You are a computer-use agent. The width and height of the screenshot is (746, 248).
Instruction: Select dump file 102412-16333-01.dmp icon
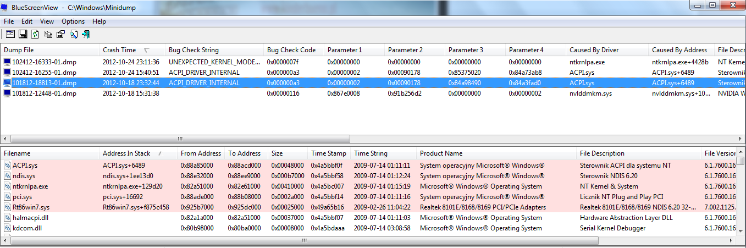(x=7, y=62)
